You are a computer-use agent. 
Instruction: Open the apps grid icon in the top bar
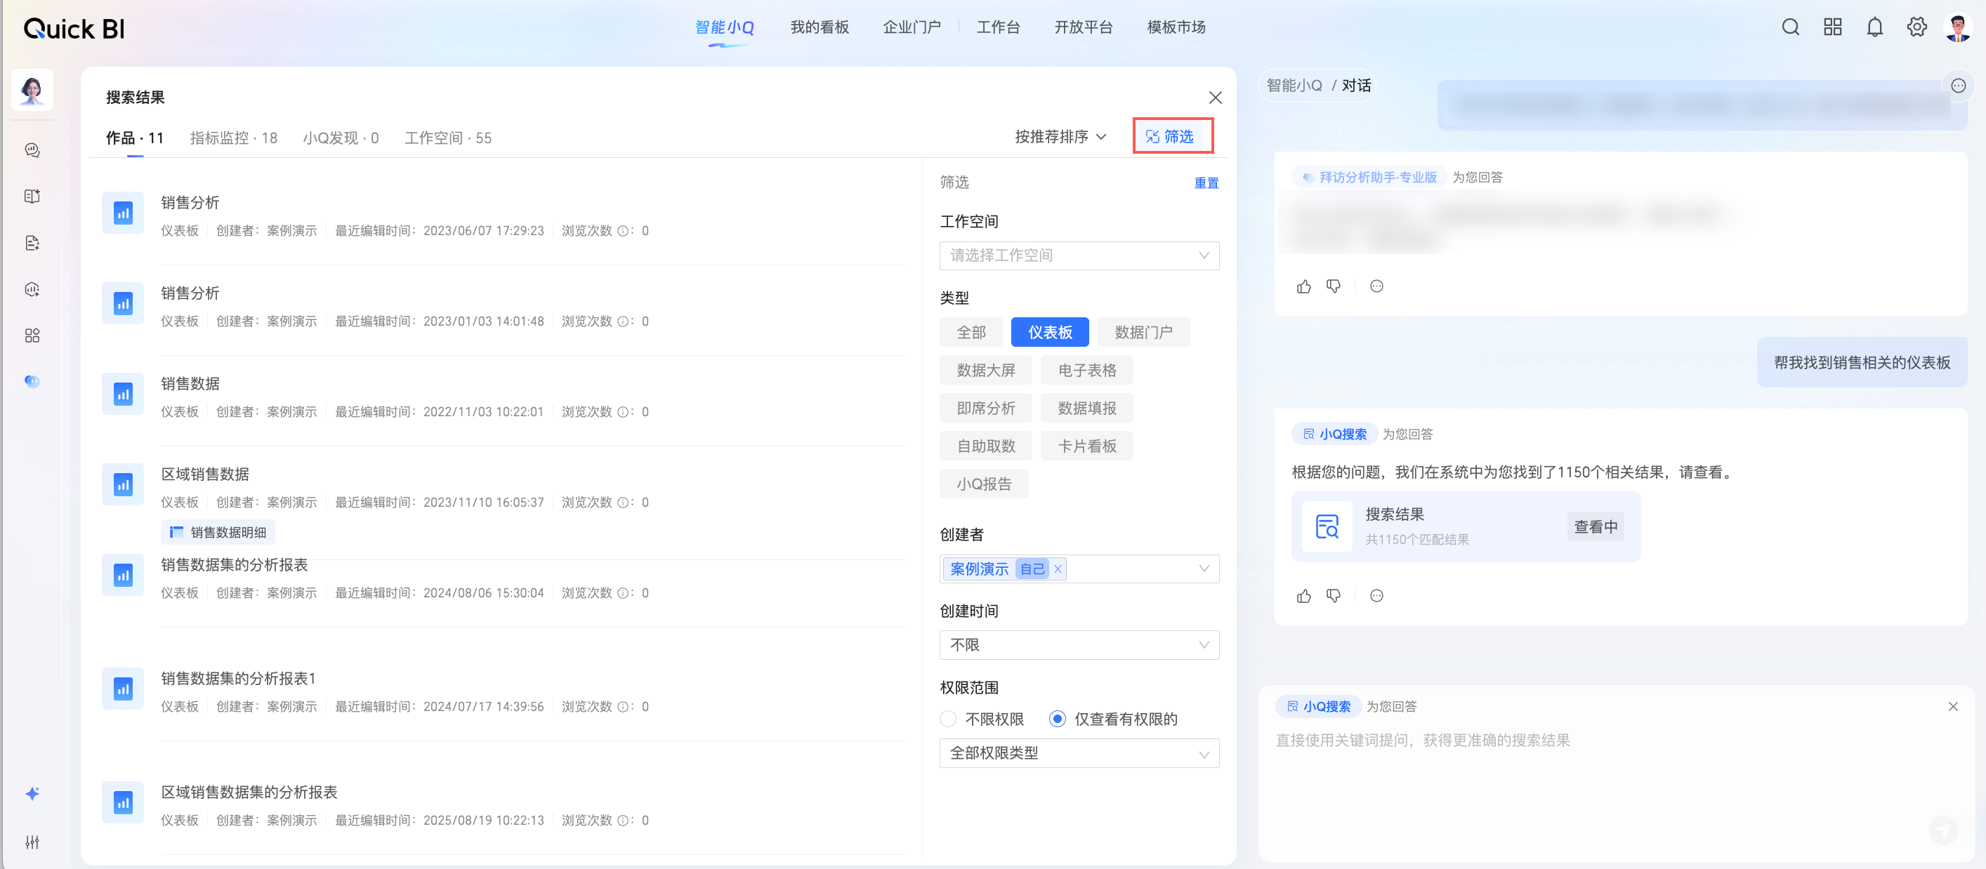coord(1833,28)
